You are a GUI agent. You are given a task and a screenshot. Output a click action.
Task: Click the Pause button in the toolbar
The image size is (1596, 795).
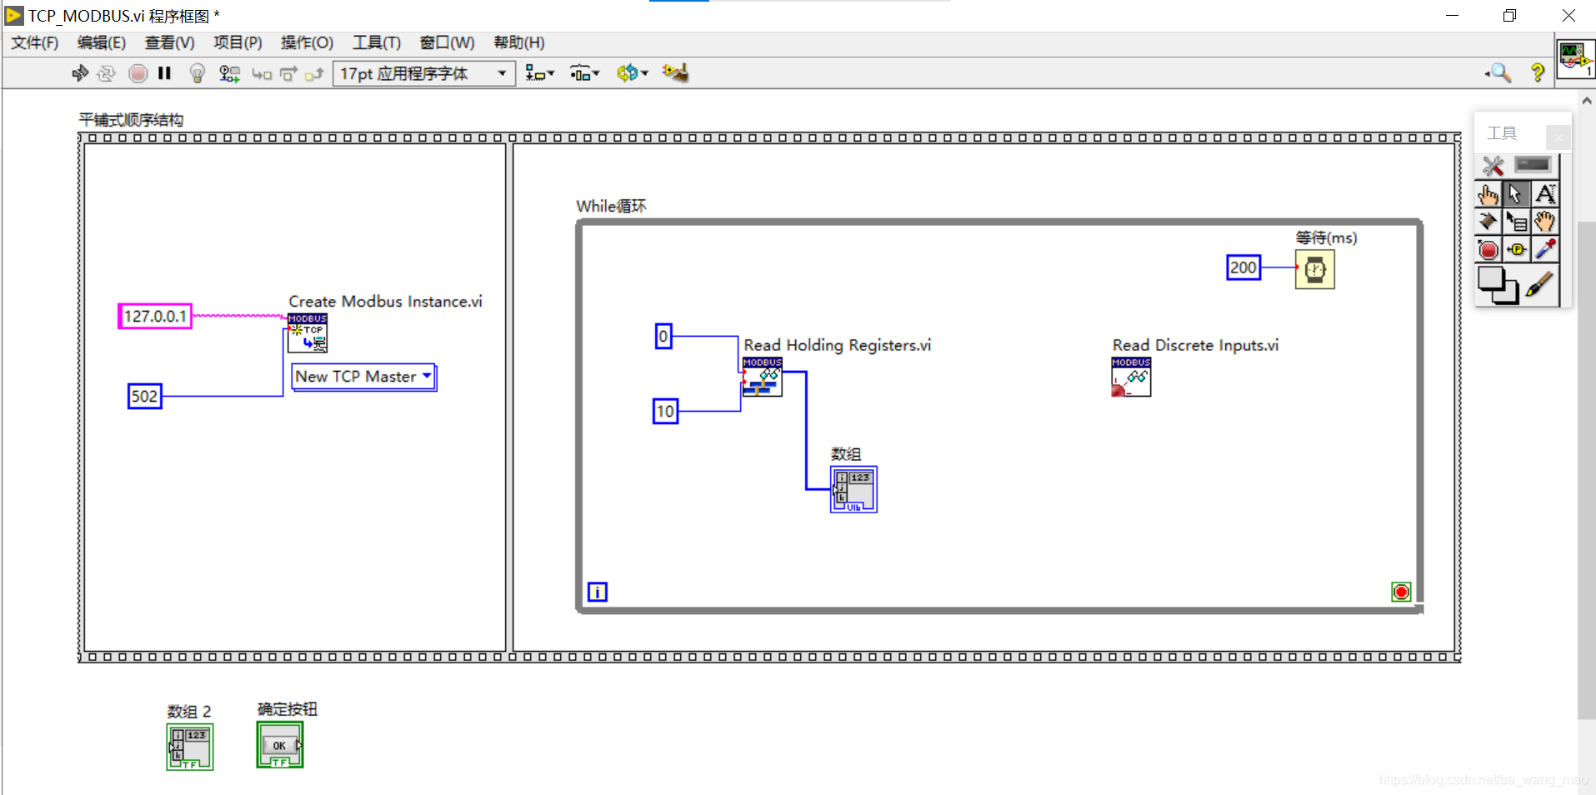164,73
